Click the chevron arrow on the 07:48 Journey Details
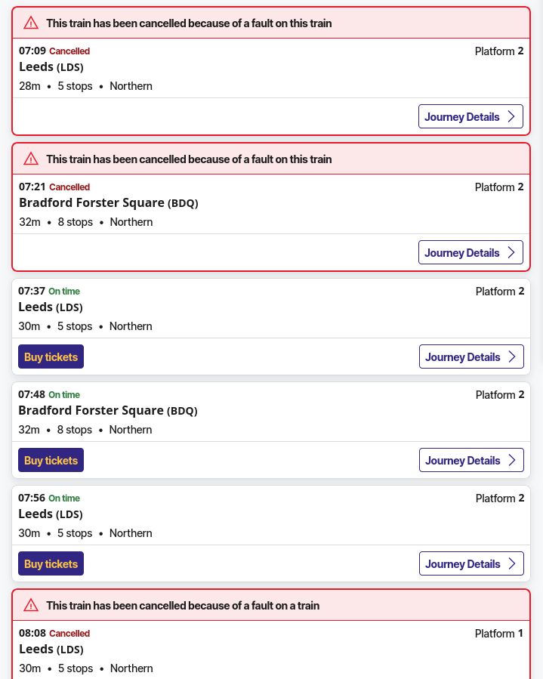Viewport: 543px width, 679px height. (x=511, y=460)
